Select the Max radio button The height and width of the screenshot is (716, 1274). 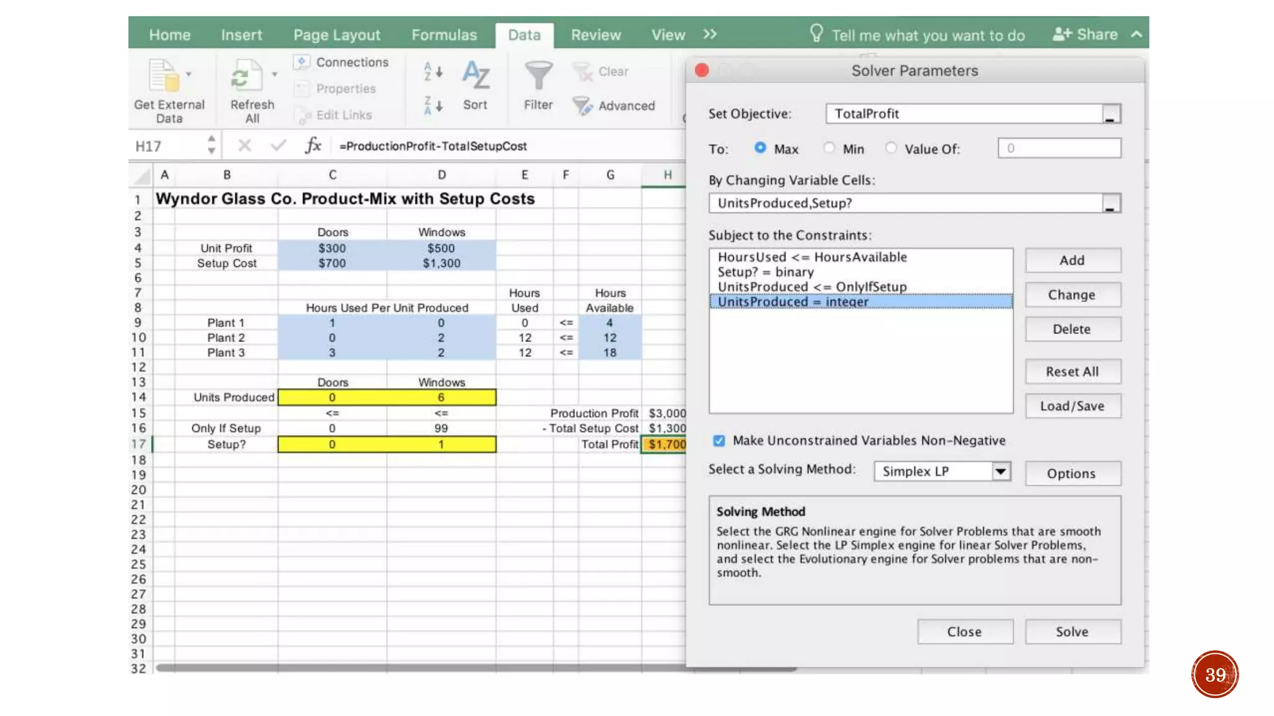(760, 148)
